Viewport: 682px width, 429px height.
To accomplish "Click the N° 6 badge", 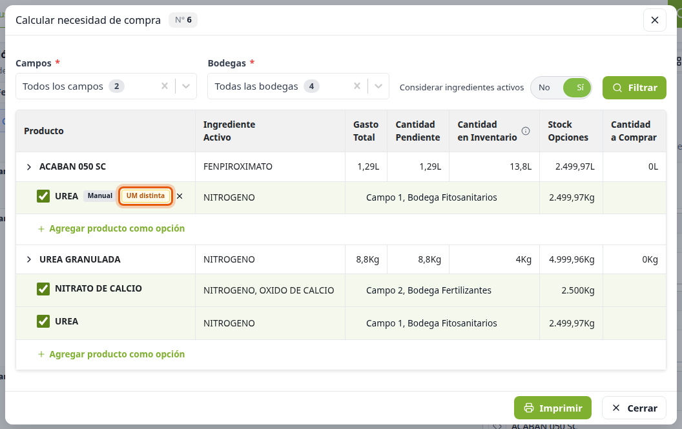I will (x=183, y=20).
